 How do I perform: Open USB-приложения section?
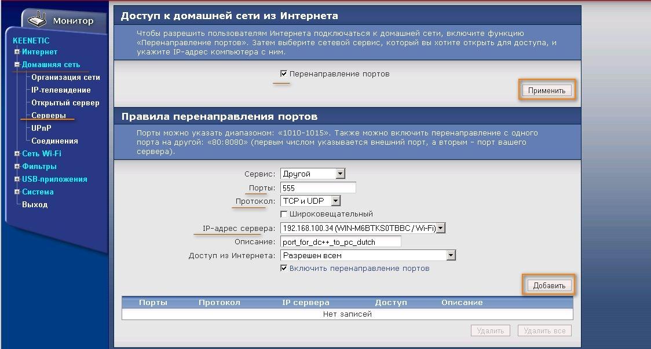coord(54,179)
